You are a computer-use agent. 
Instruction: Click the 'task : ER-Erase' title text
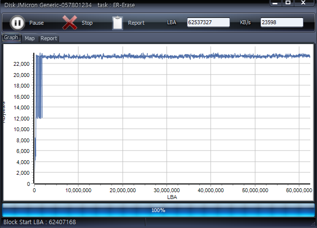tap(116, 5)
